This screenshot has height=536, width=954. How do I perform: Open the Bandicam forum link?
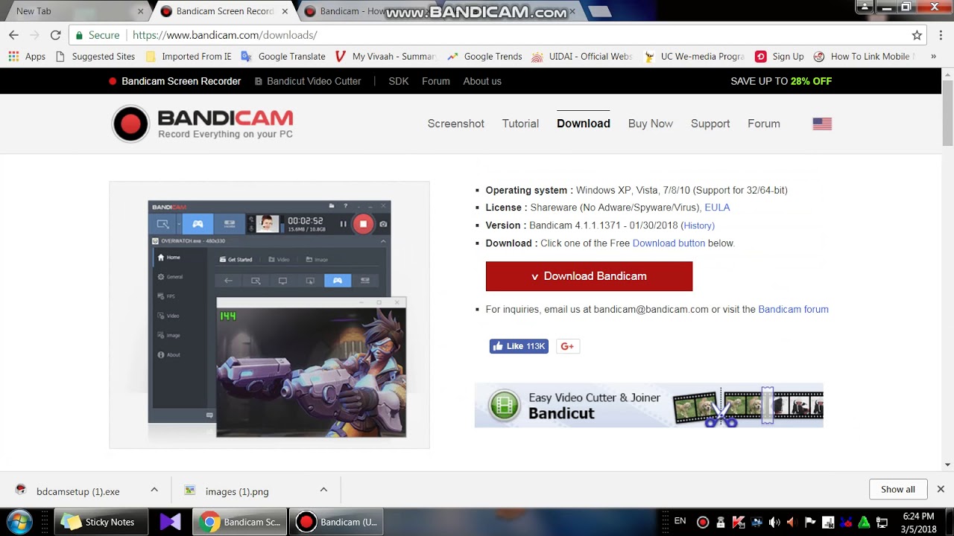[793, 310]
